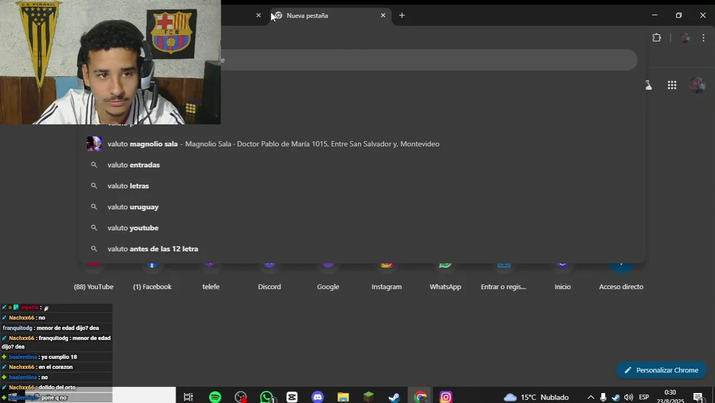Open a new tab with the plus button
Screen dimensions: 715x403
[402, 16]
